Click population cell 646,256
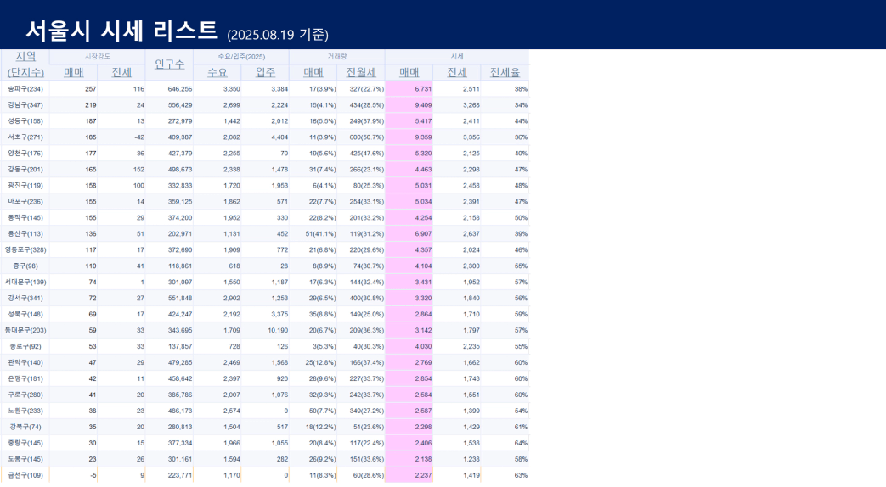This screenshot has height=487, width=886. click(180, 88)
